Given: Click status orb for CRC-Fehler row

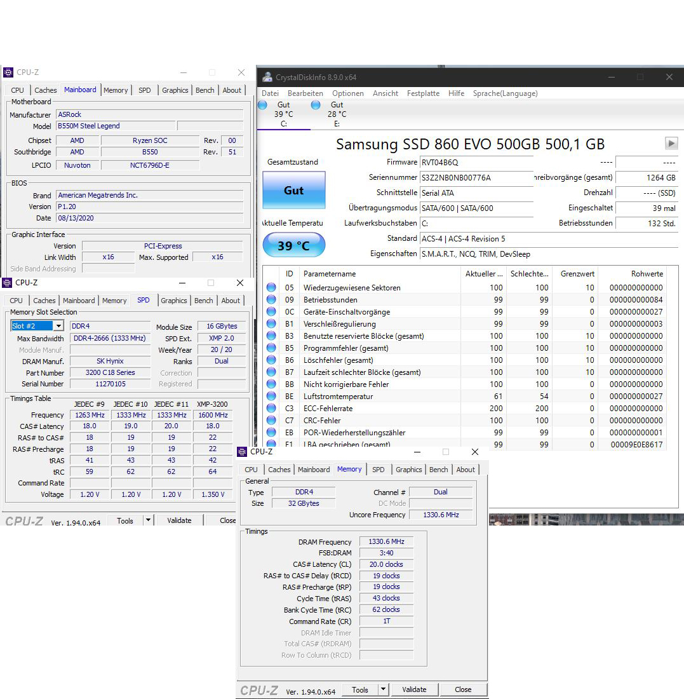Looking at the screenshot, I should click(x=271, y=420).
